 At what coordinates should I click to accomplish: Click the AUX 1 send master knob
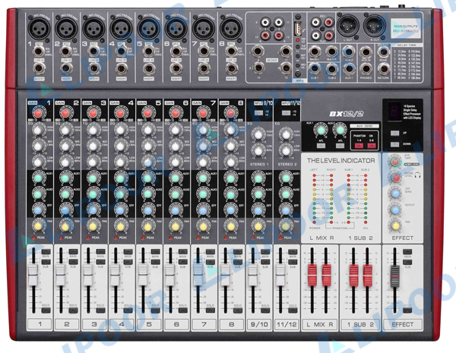click(321, 130)
